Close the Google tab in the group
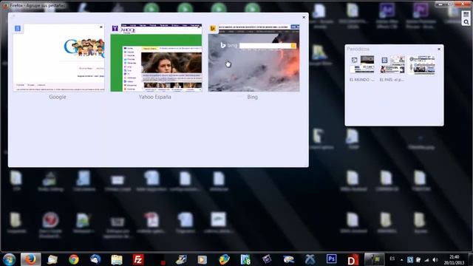This screenshot has width=473, height=266. [x=101, y=27]
